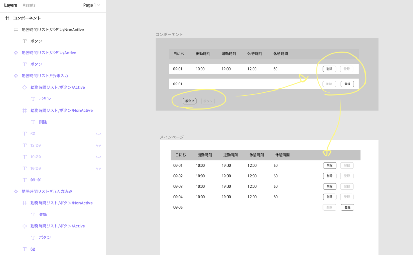Click the text icon of hidden 10:00 layer

[x=24, y=168]
